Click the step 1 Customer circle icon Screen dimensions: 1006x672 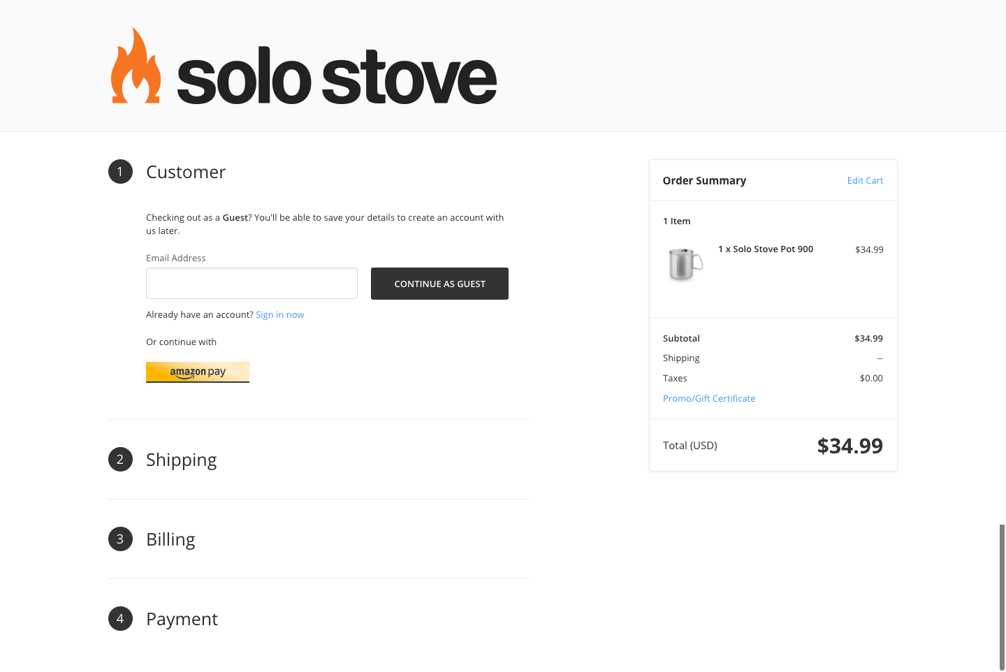[x=120, y=172]
